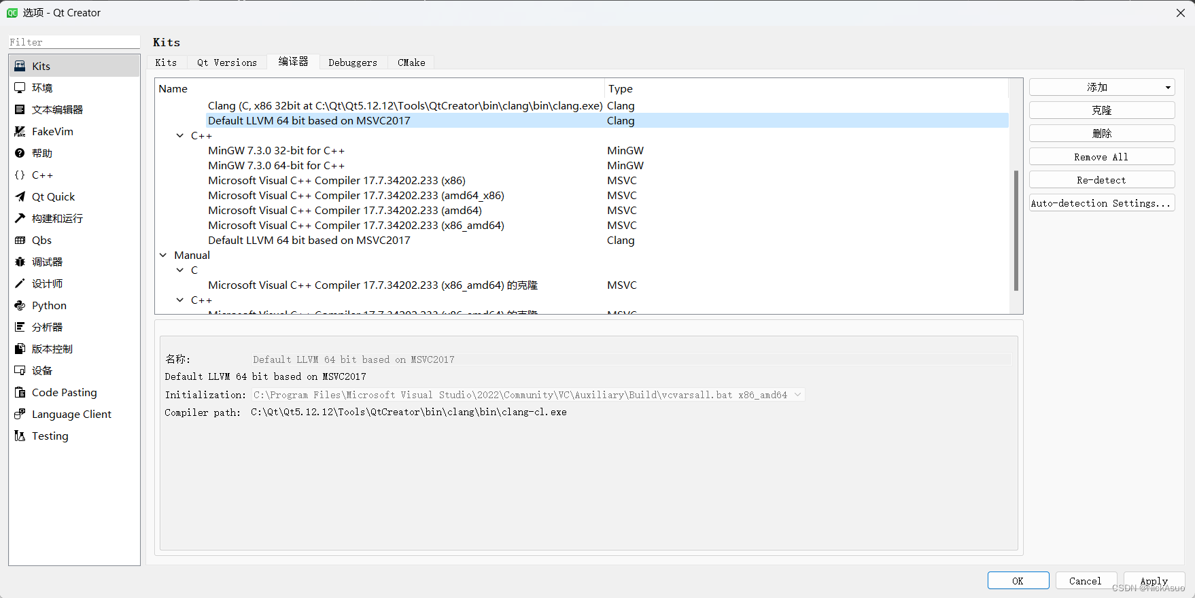Click the clang-cl.exe compiler path text
The image size is (1195, 598).
point(409,412)
